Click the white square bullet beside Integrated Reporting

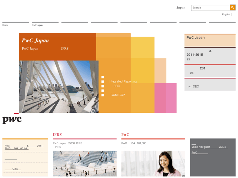click(x=102, y=82)
